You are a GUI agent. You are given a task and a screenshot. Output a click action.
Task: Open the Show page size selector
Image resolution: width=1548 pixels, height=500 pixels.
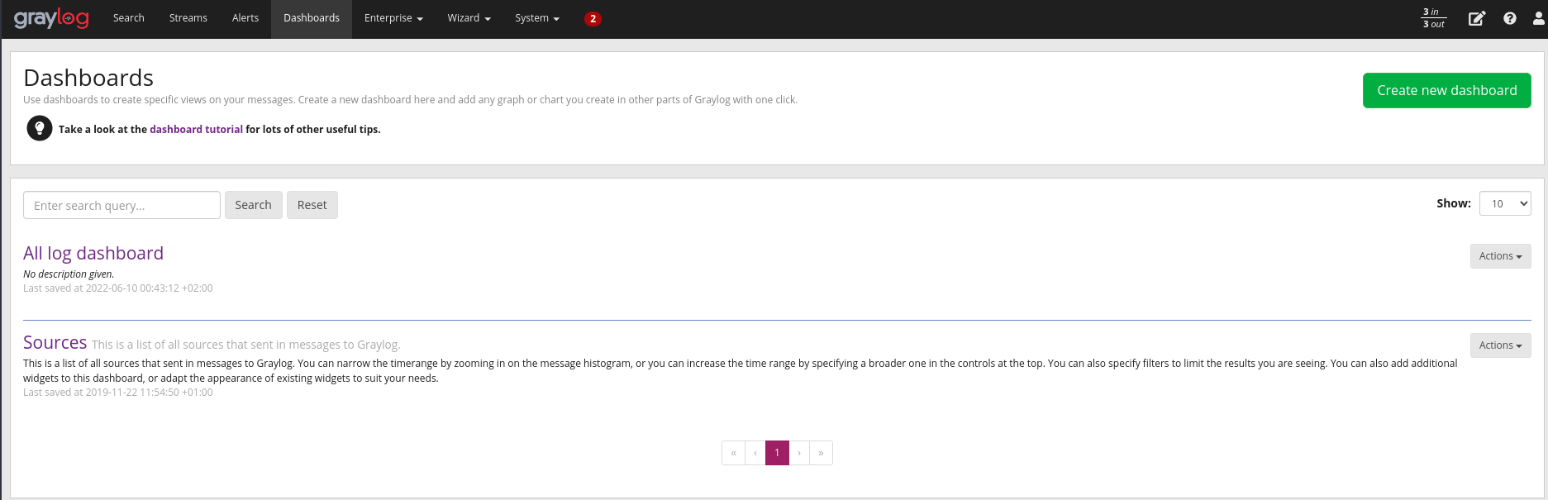coord(1504,203)
